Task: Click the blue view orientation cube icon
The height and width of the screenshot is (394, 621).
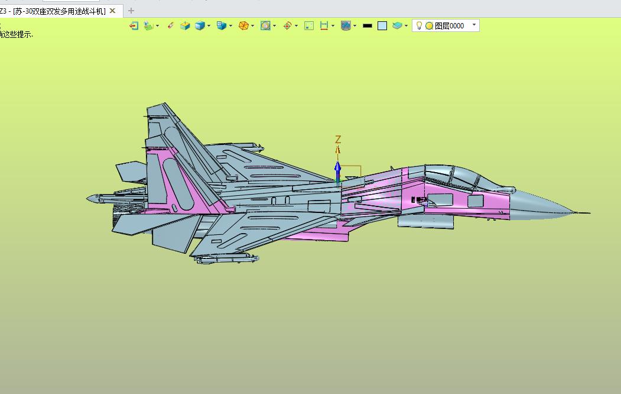Action: 222,26
